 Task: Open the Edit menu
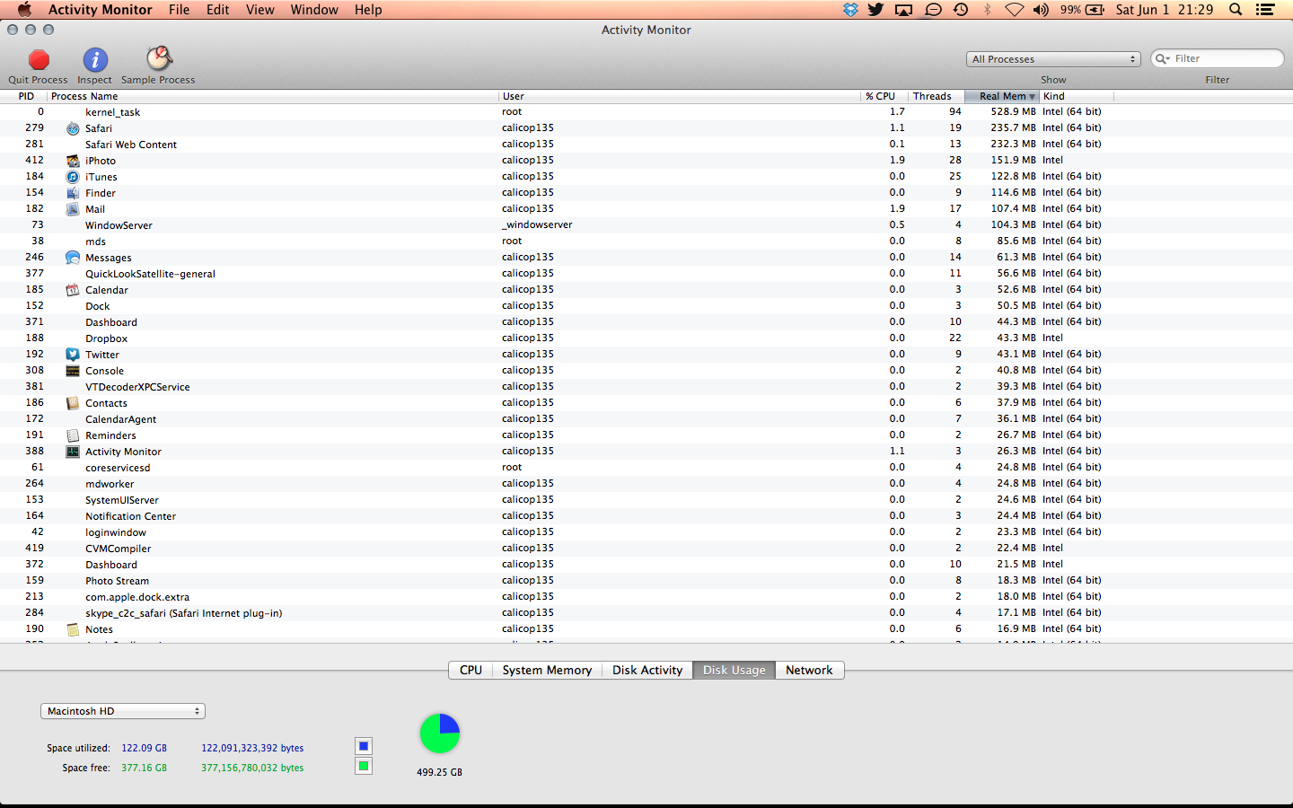coord(218,10)
